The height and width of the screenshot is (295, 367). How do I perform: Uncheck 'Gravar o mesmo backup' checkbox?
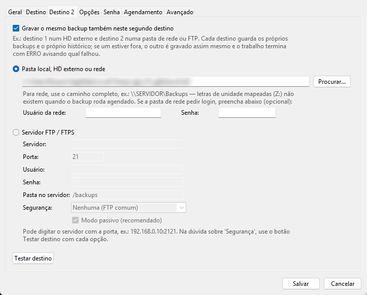(16, 28)
